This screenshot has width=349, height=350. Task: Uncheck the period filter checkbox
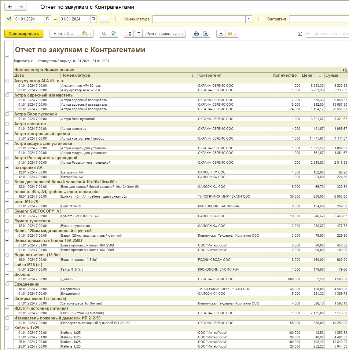[x=9, y=19]
